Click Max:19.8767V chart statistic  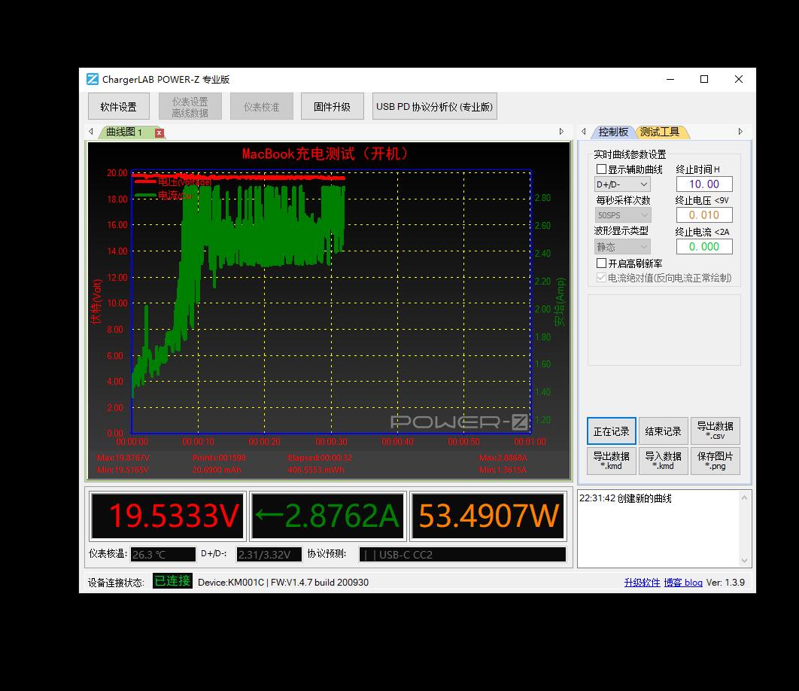(x=123, y=458)
